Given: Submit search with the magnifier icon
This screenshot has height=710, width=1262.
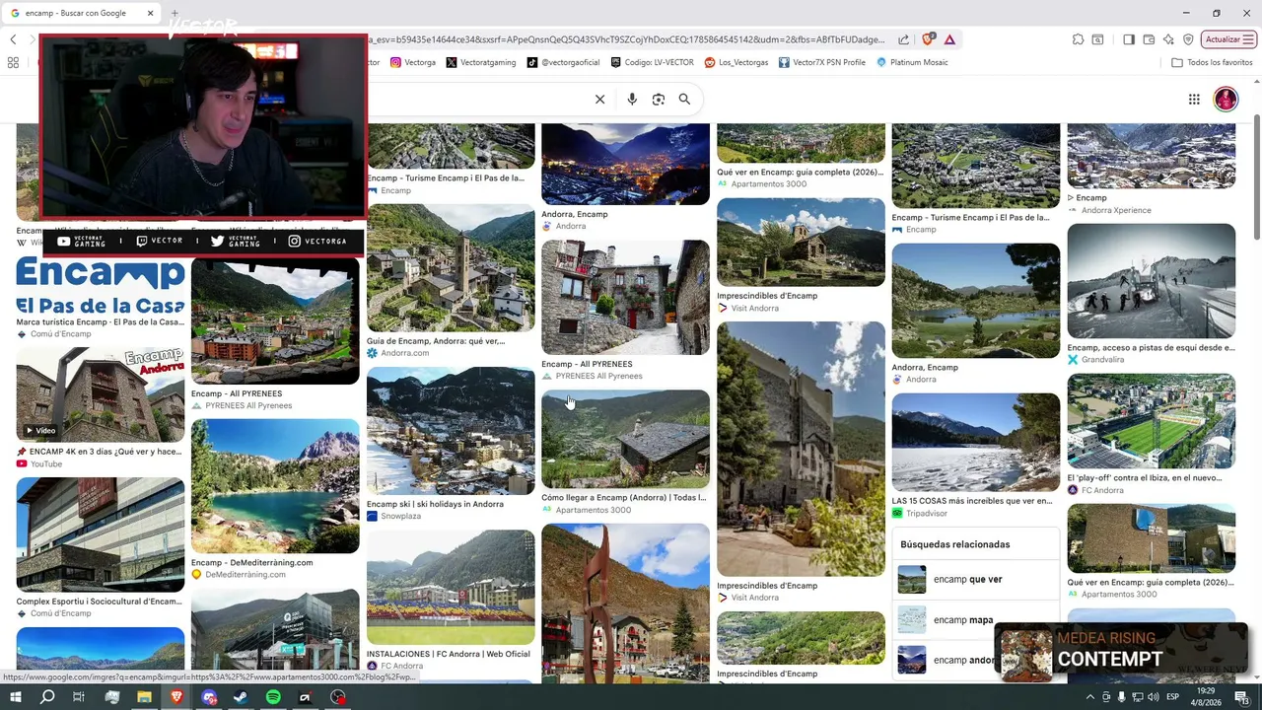Looking at the screenshot, I should tap(684, 99).
